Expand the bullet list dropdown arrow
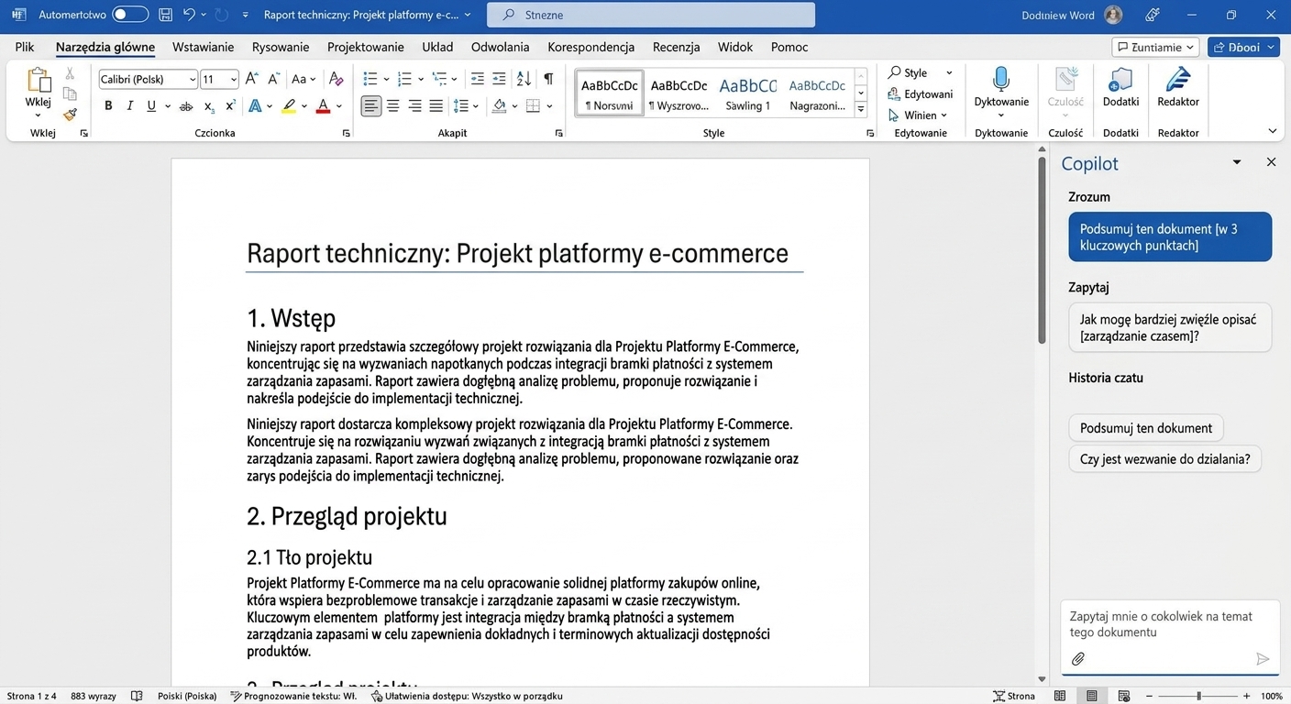Image resolution: width=1291 pixels, height=704 pixels. 386,79
